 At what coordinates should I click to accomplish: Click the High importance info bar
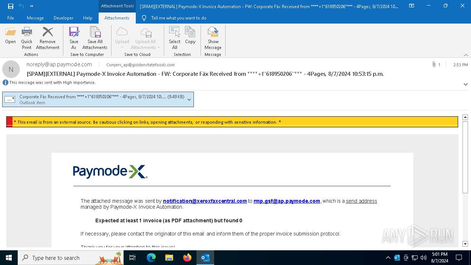49,82
